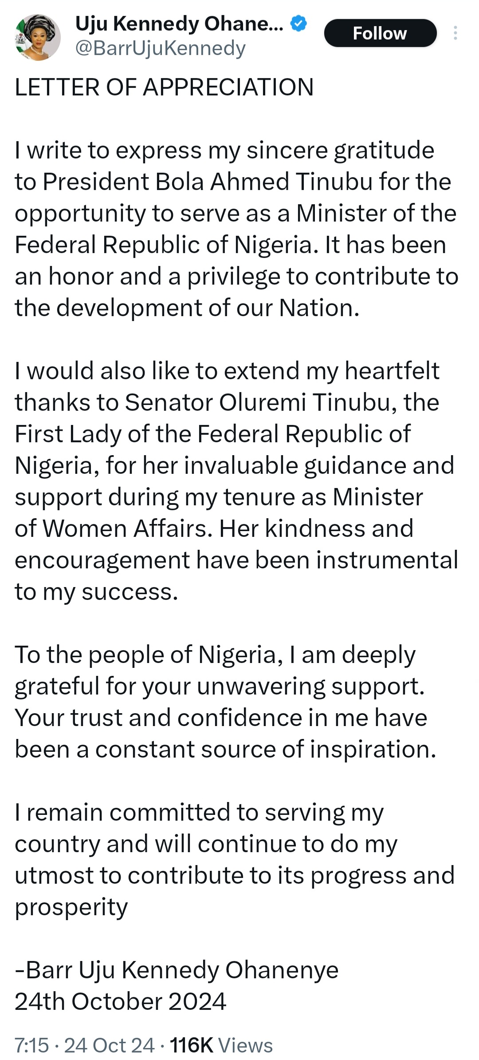
Task: Click the 24th October 2024 sign-off date
Action: pyautogui.click(x=121, y=1002)
